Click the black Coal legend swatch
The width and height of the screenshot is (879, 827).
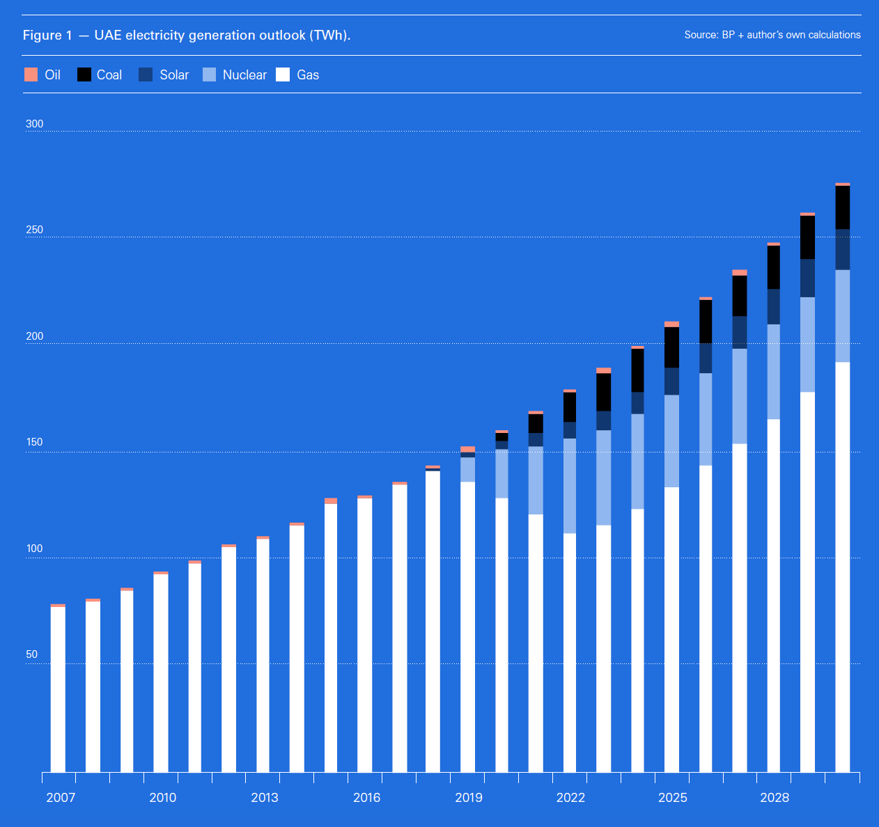84,74
